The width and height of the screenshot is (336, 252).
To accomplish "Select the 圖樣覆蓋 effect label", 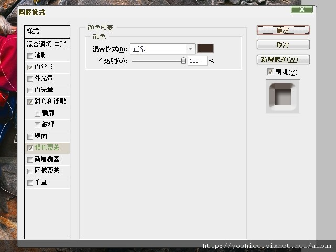I will point(47,171).
